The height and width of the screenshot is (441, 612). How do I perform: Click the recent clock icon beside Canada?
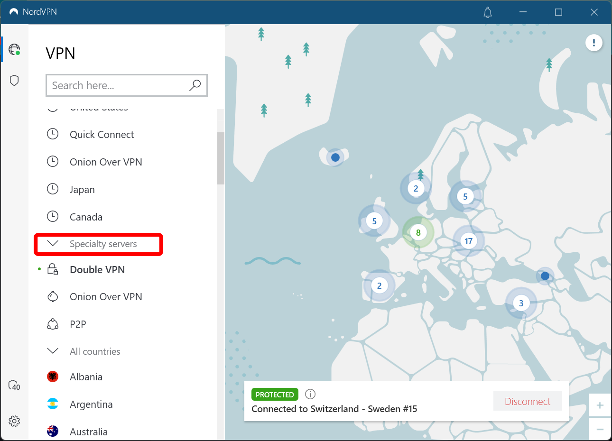point(53,217)
